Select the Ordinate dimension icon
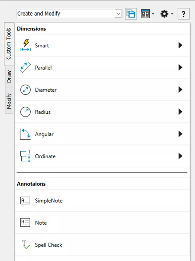The height and width of the screenshot is (261, 195). coord(25,156)
